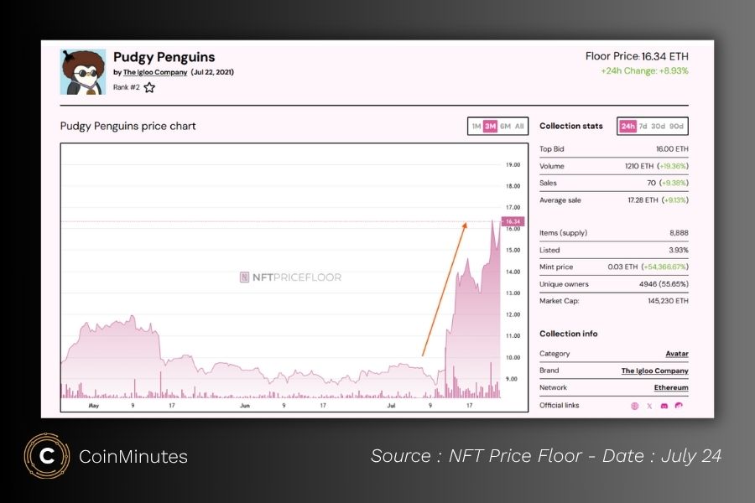
Task: Click the 'Source : NFT Price Floor' caption
Action: [x=476, y=456]
